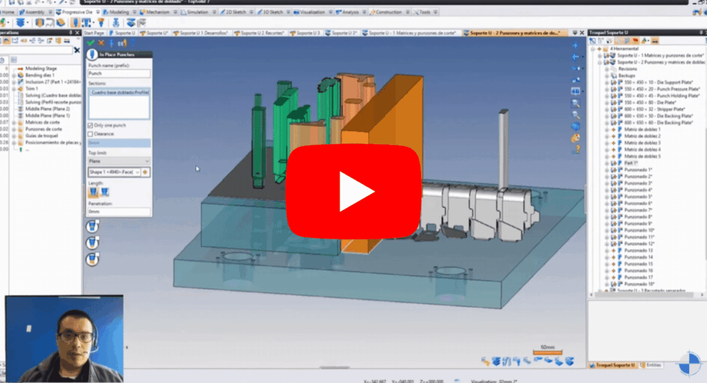Select the first Length option icon
The width and height of the screenshot is (707, 383).
click(x=93, y=193)
